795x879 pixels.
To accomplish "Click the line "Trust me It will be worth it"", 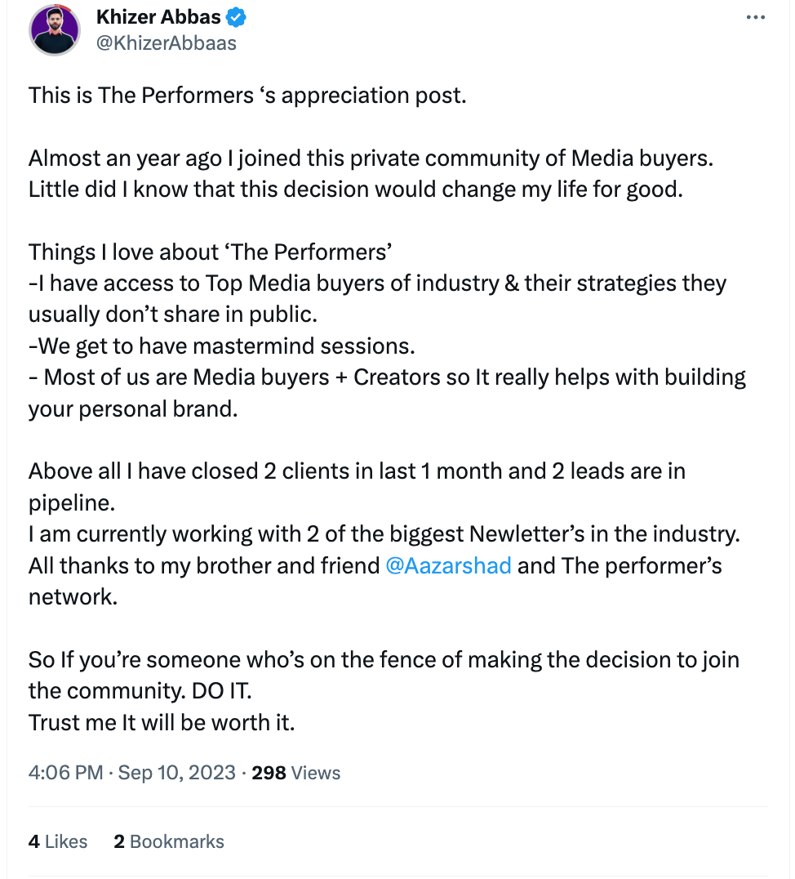I will tap(162, 722).
